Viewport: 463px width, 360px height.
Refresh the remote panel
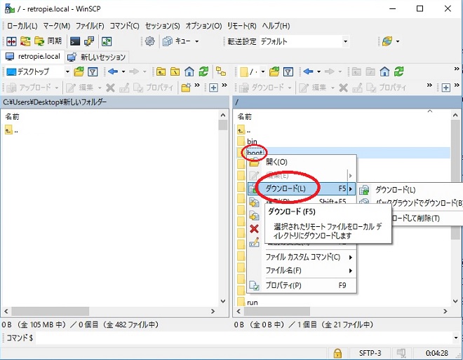tap(399, 71)
